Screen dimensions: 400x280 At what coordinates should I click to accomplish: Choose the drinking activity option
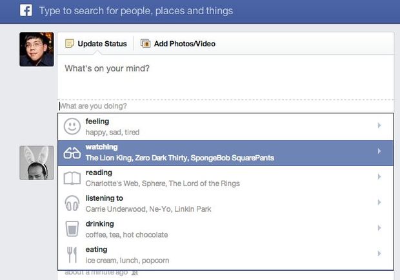coord(161,229)
